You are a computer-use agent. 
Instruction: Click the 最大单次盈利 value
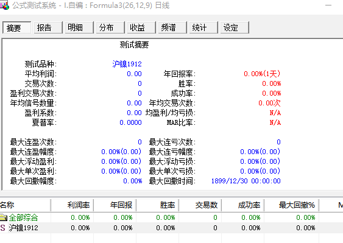click(121, 171)
